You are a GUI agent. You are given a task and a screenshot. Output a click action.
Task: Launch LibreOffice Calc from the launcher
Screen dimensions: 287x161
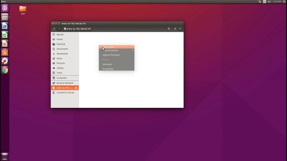pyautogui.click(x=5, y=35)
